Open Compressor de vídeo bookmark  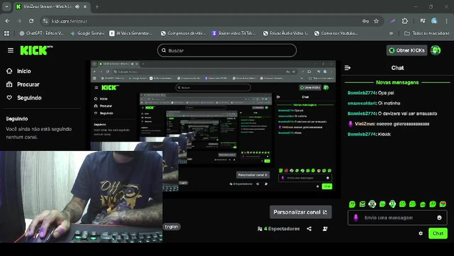[x=183, y=33]
